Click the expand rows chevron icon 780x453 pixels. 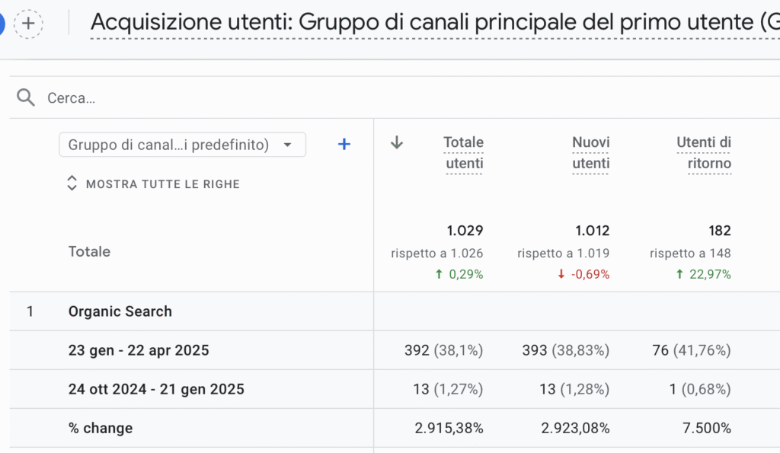pyautogui.click(x=72, y=183)
